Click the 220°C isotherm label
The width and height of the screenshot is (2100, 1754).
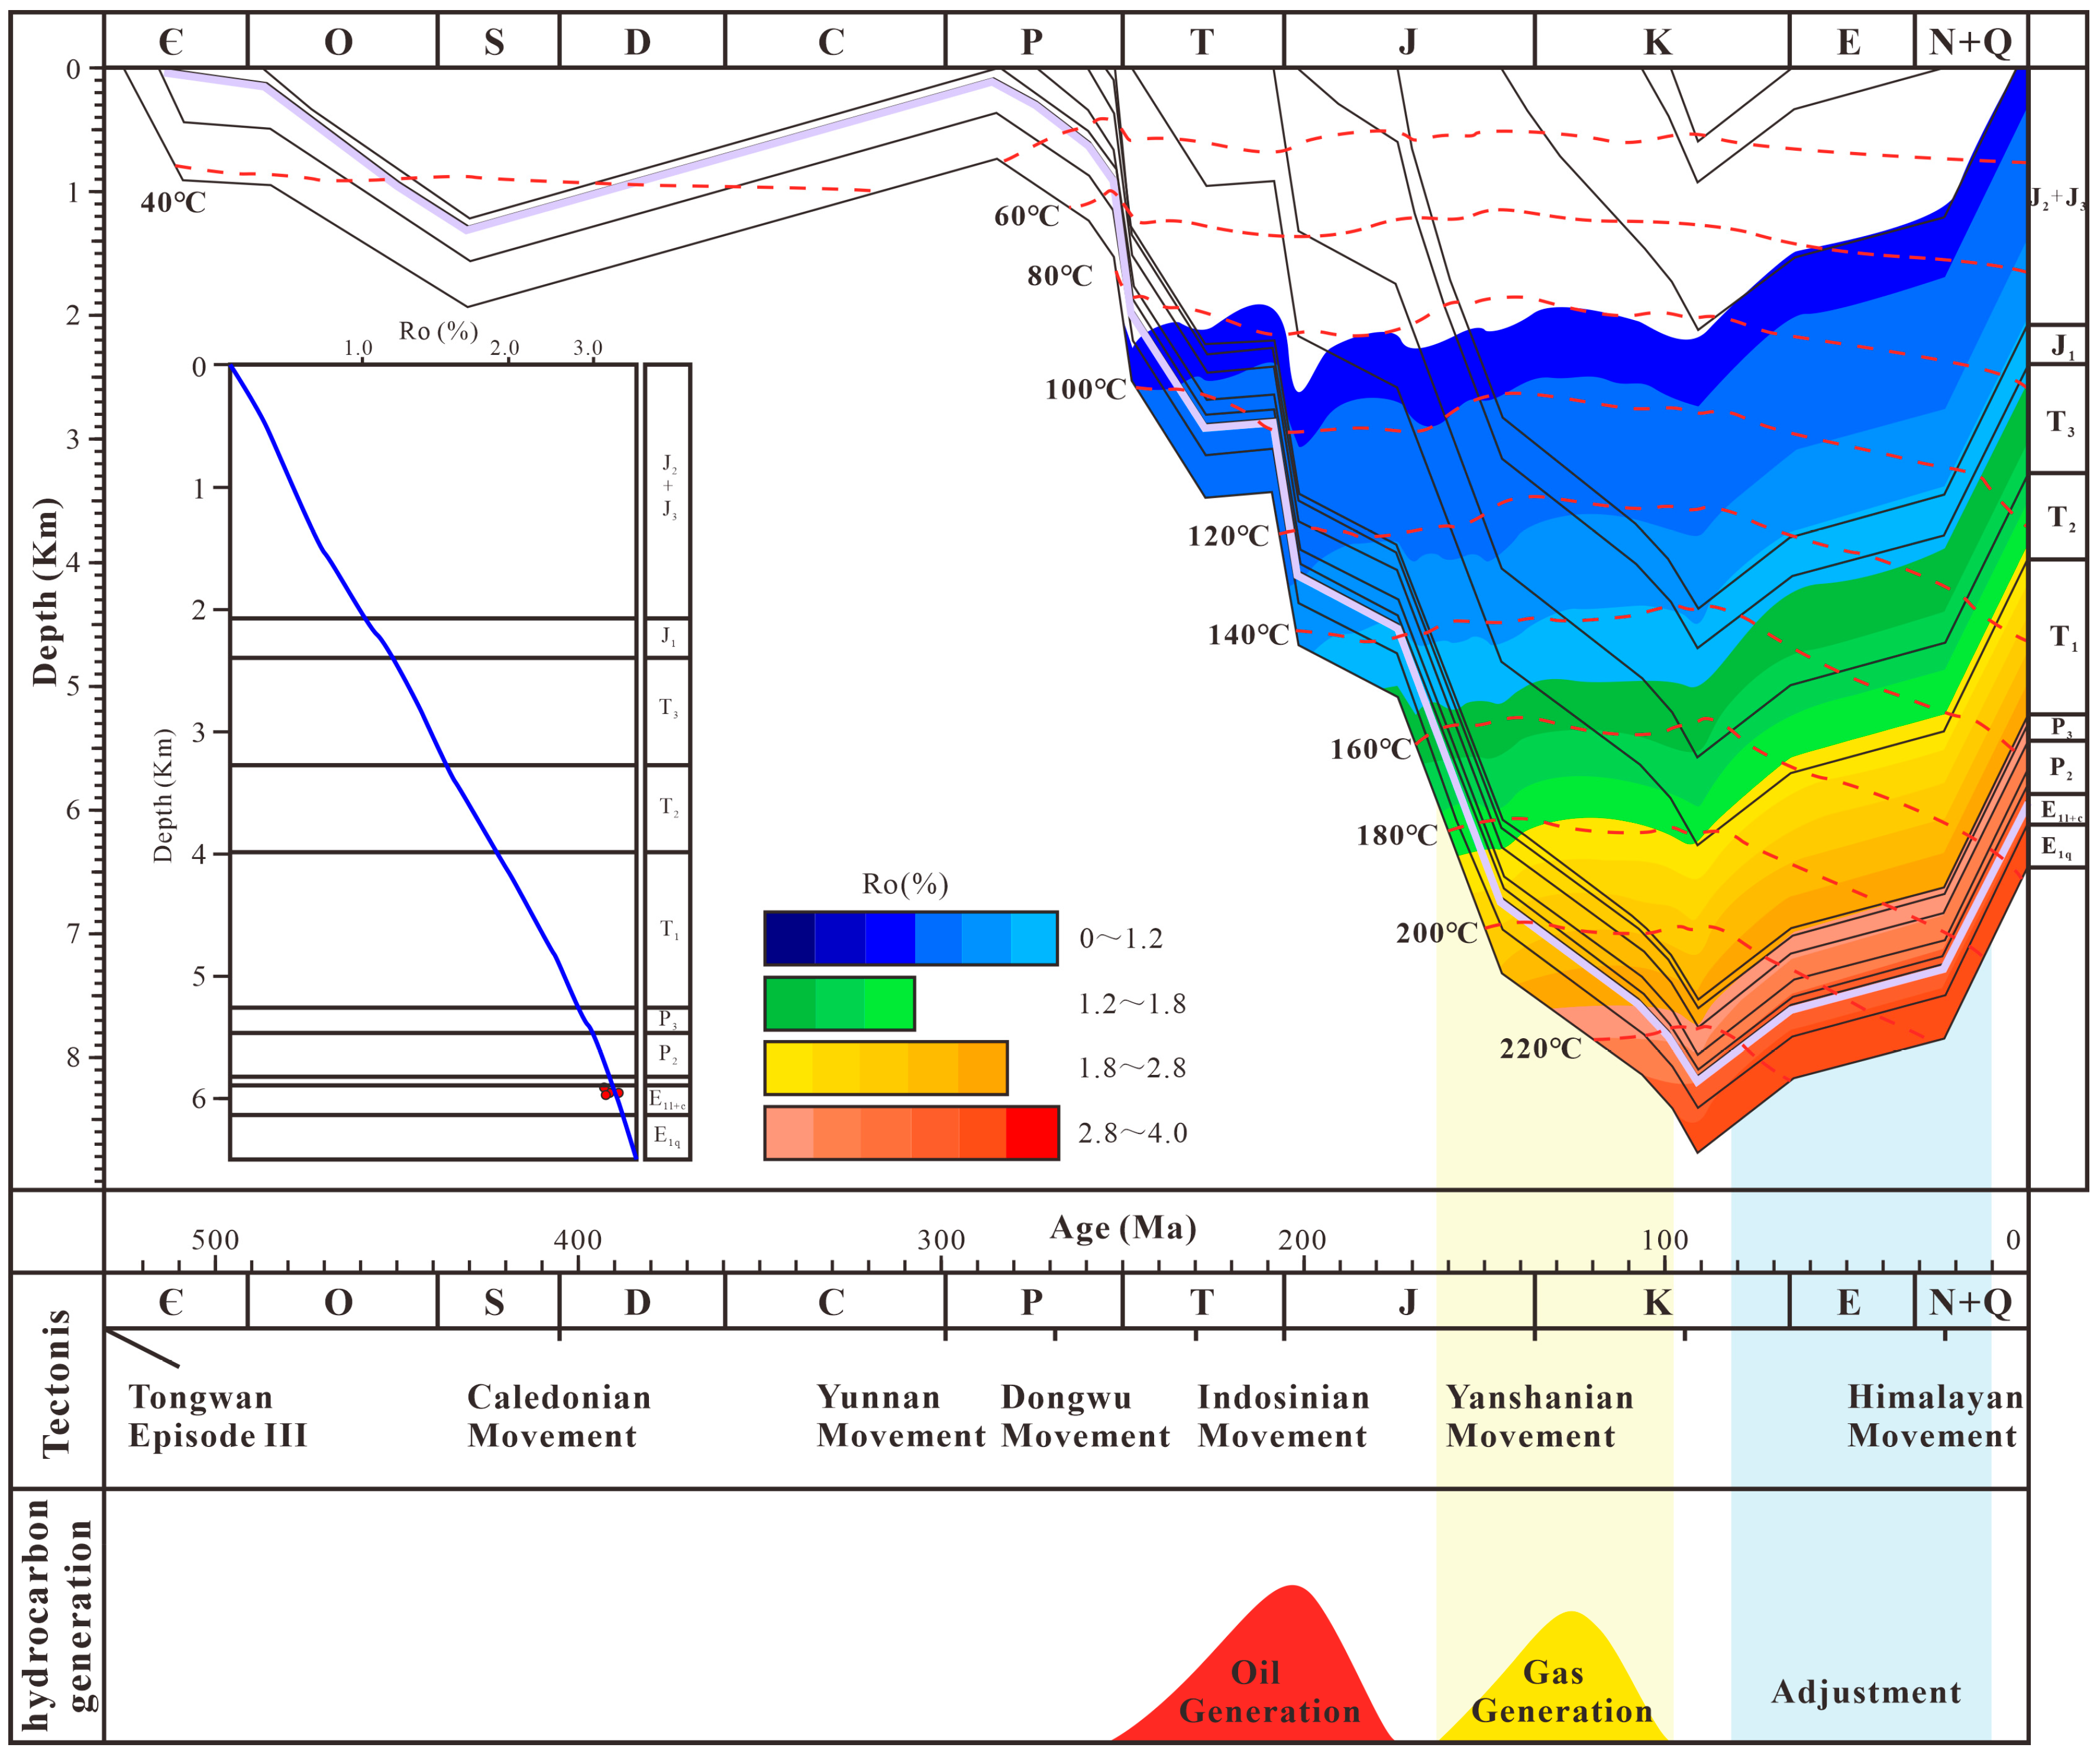click(1540, 1049)
